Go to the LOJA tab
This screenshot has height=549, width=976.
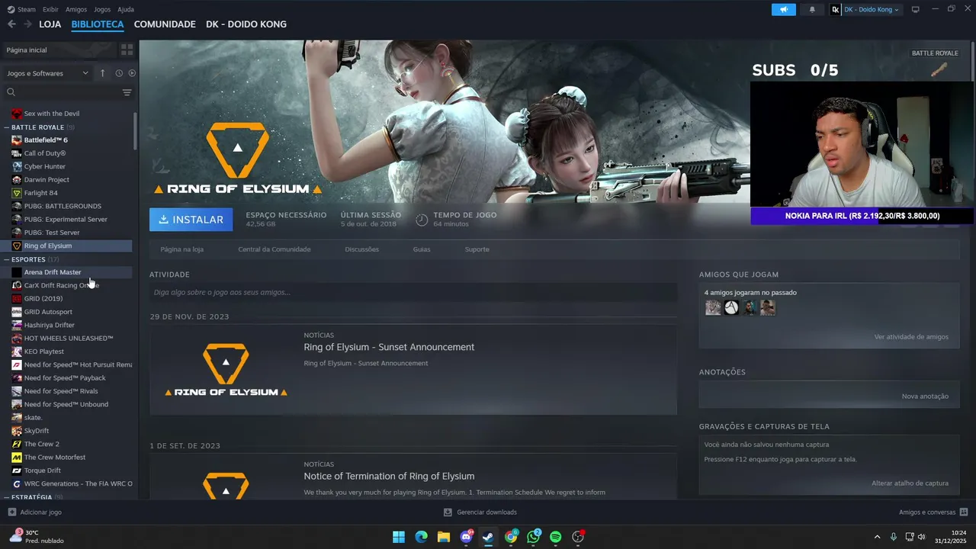point(50,24)
